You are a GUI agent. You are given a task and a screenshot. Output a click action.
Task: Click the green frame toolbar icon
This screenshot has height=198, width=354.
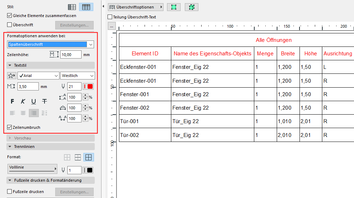point(173,7)
